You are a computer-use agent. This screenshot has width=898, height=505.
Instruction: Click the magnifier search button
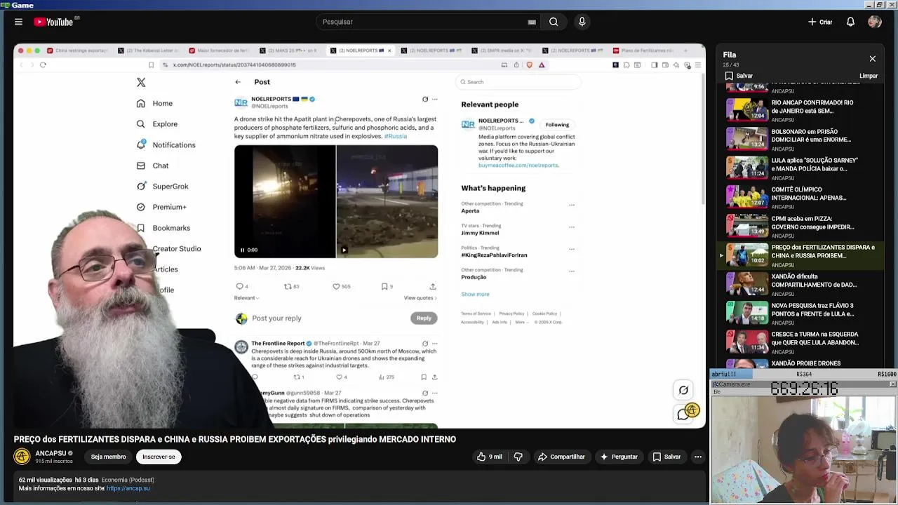(554, 22)
